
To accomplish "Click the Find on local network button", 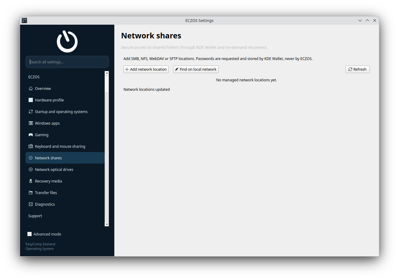I will [x=196, y=69].
